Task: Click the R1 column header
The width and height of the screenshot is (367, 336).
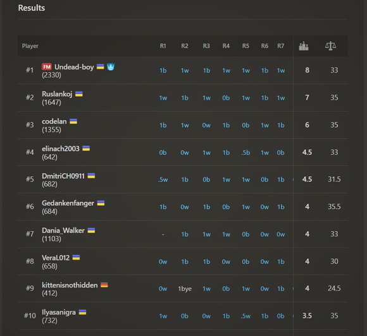Action: 163,46
